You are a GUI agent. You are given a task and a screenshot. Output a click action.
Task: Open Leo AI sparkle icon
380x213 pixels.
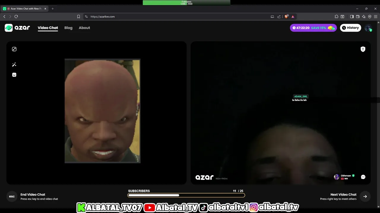(364, 17)
